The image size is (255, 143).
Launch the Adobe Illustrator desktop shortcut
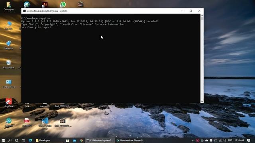(45, 4)
